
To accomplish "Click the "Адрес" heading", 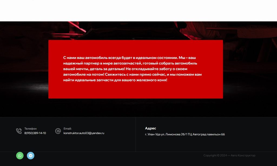I will point(150,128).
